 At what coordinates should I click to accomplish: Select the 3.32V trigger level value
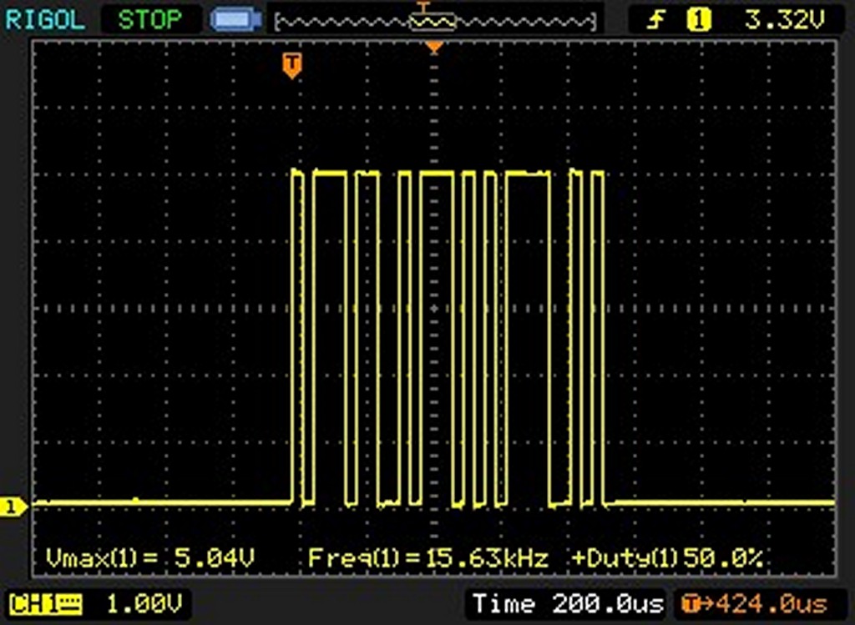coord(785,20)
